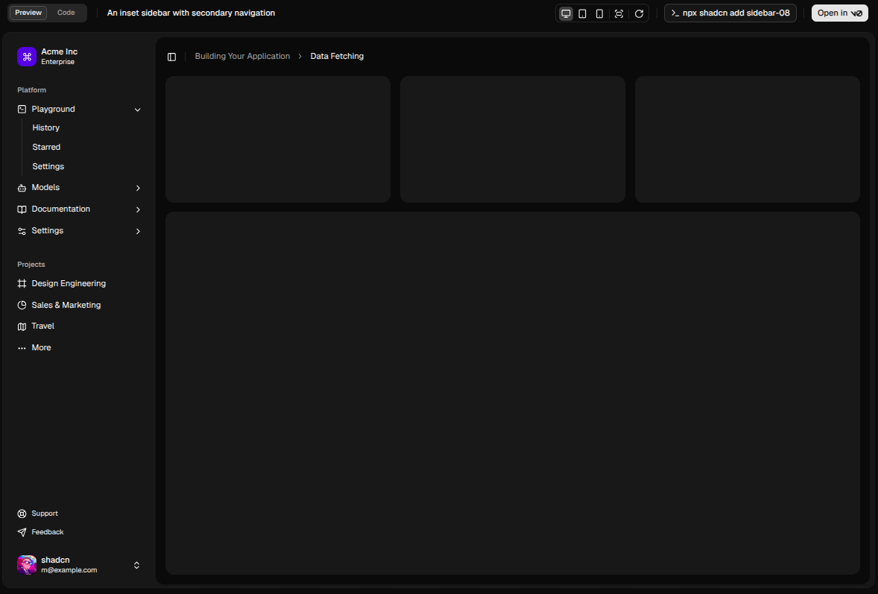
Task: Collapse the Playground section chevron
Action: (137, 109)
